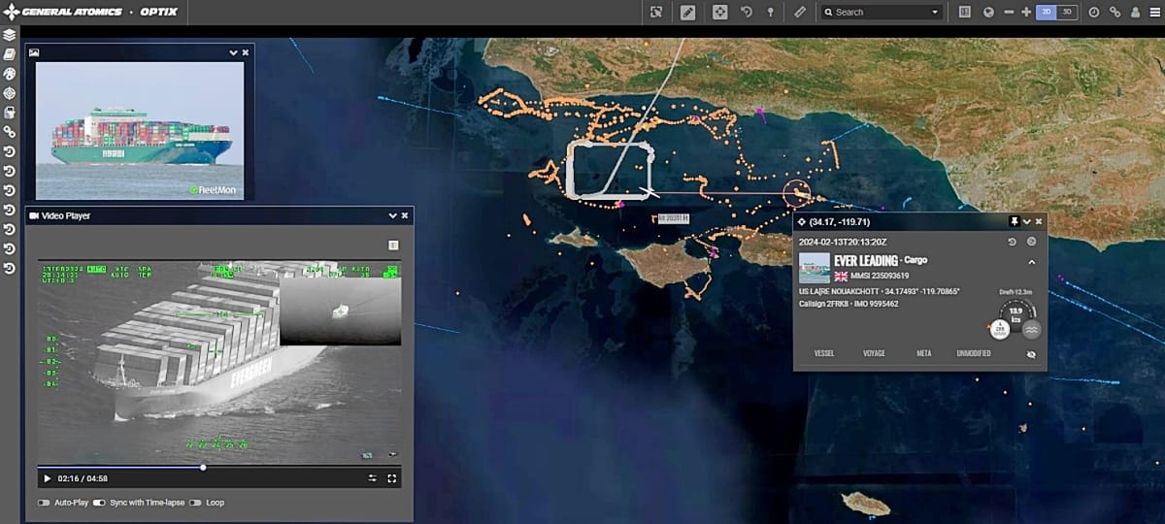1165x524 pixels.
Task: Toggle the Auto-Play switch
Action: pyautogui.click(x=44, y=503)
